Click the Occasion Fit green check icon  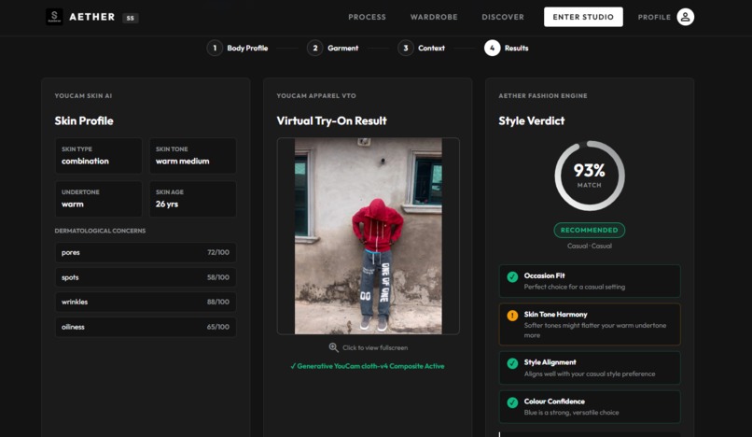coord(512,276)
